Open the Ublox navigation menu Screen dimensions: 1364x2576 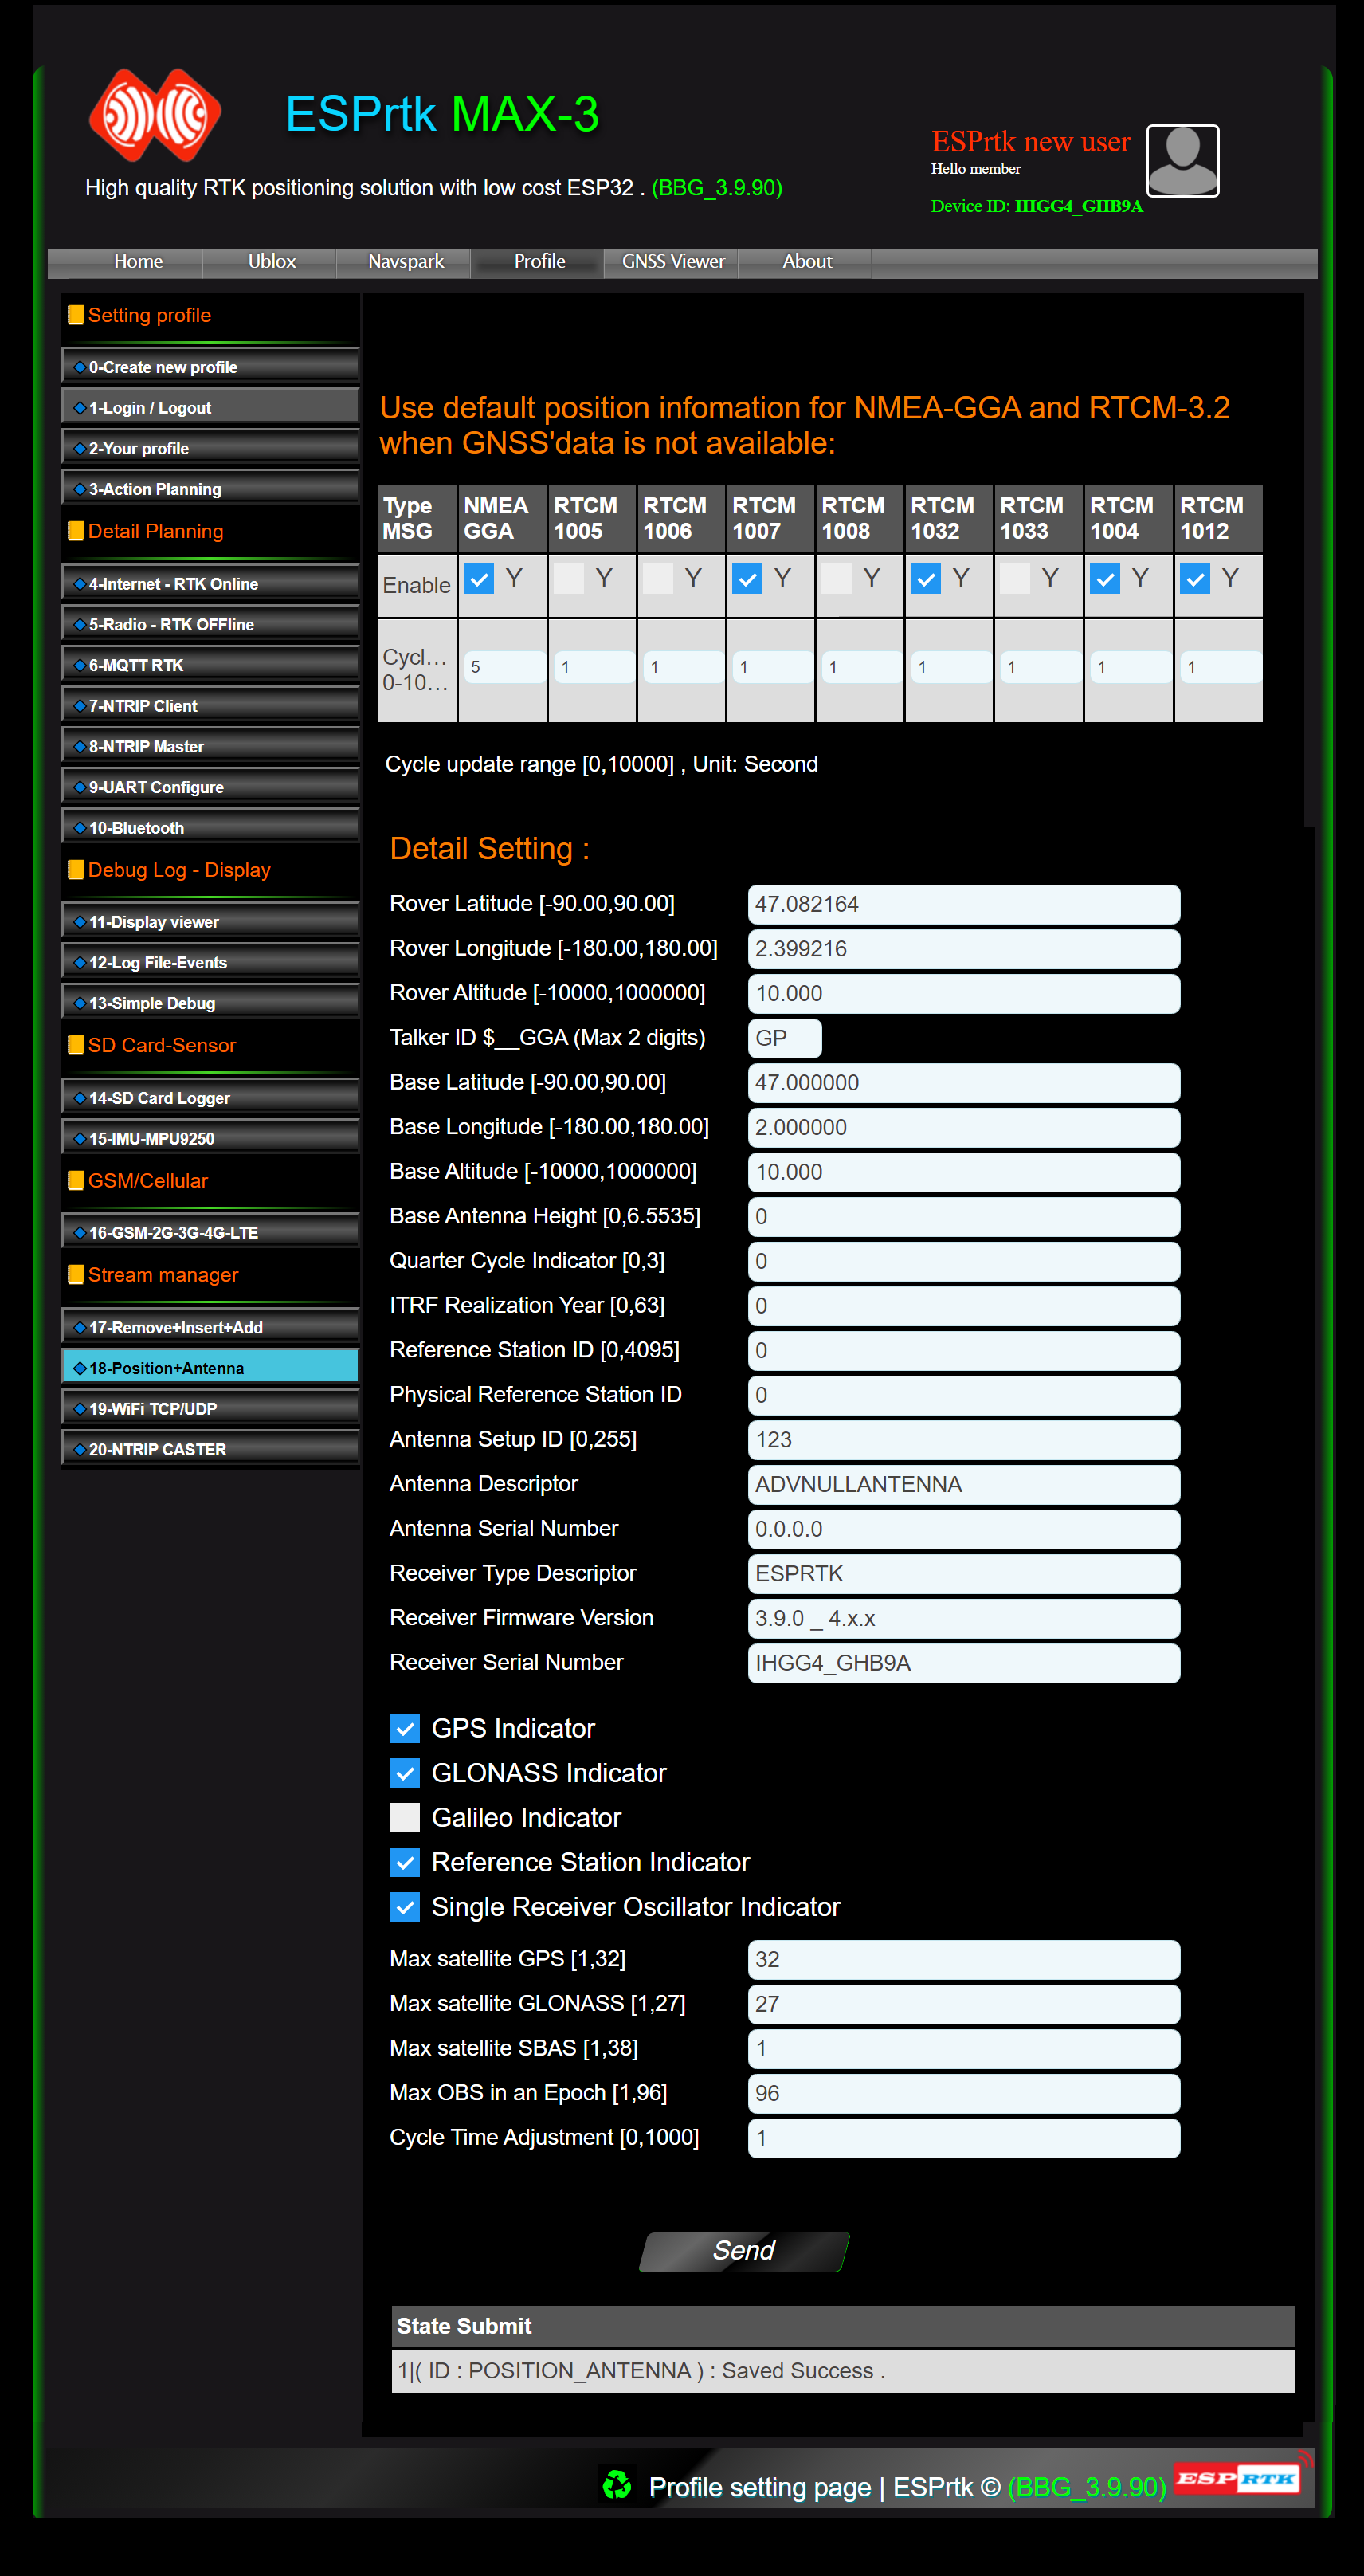tap(271, 262)
